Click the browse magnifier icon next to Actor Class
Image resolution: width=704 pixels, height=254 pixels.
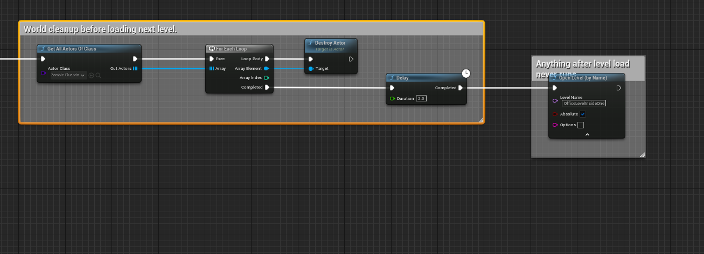(x=98, y=75)
